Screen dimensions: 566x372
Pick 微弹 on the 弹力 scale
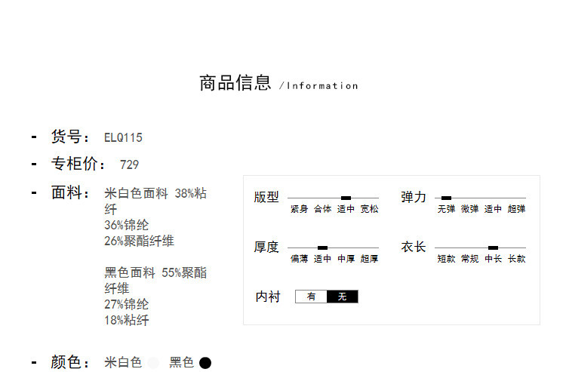click(x=469, y=209)
